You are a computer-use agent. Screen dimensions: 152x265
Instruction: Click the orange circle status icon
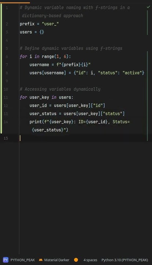point(76,260)
